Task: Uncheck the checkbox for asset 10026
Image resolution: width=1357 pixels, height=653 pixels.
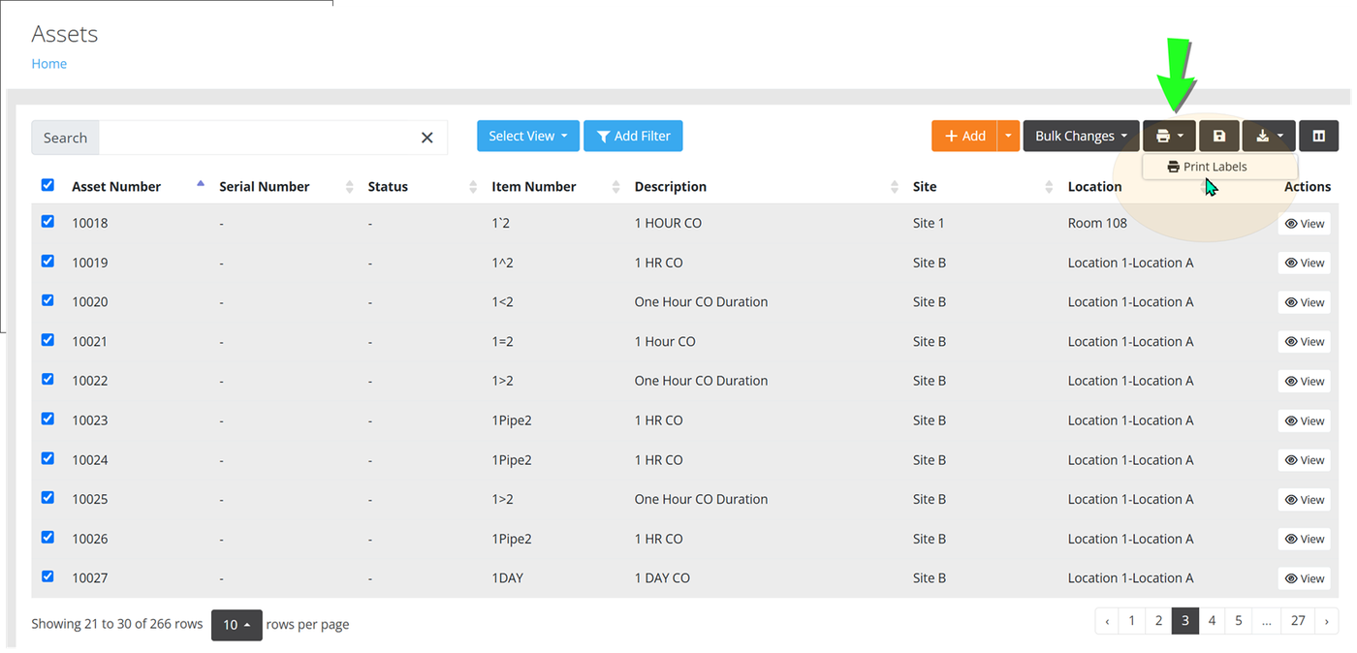Action: coord(47,538)
